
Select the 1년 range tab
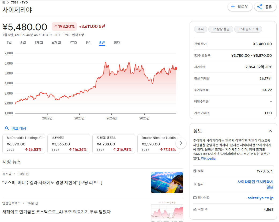coord(88,43)
